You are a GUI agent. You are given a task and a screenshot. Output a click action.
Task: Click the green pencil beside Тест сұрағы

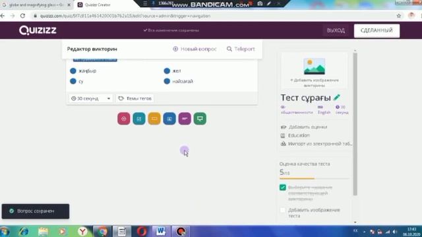point(337,97)
